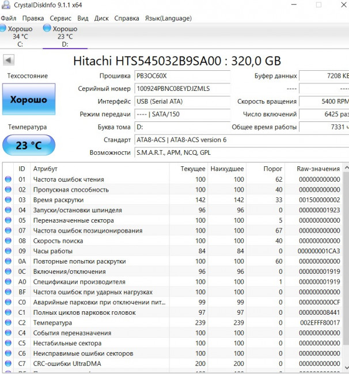Click status orb for attribute C0 row

[x=8, y=302]
